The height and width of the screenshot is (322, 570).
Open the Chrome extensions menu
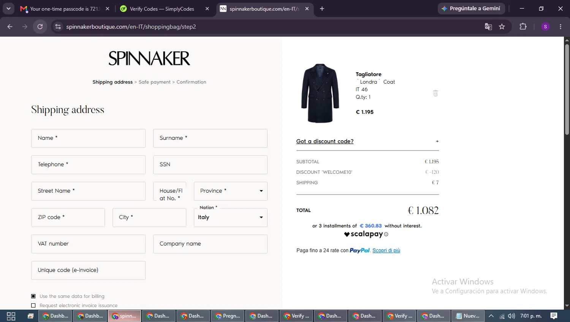(x=523, y=27)
